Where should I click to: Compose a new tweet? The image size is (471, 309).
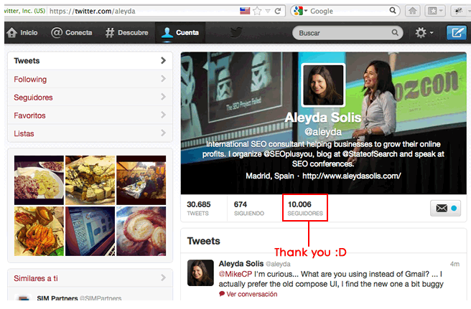coord(457,32)
